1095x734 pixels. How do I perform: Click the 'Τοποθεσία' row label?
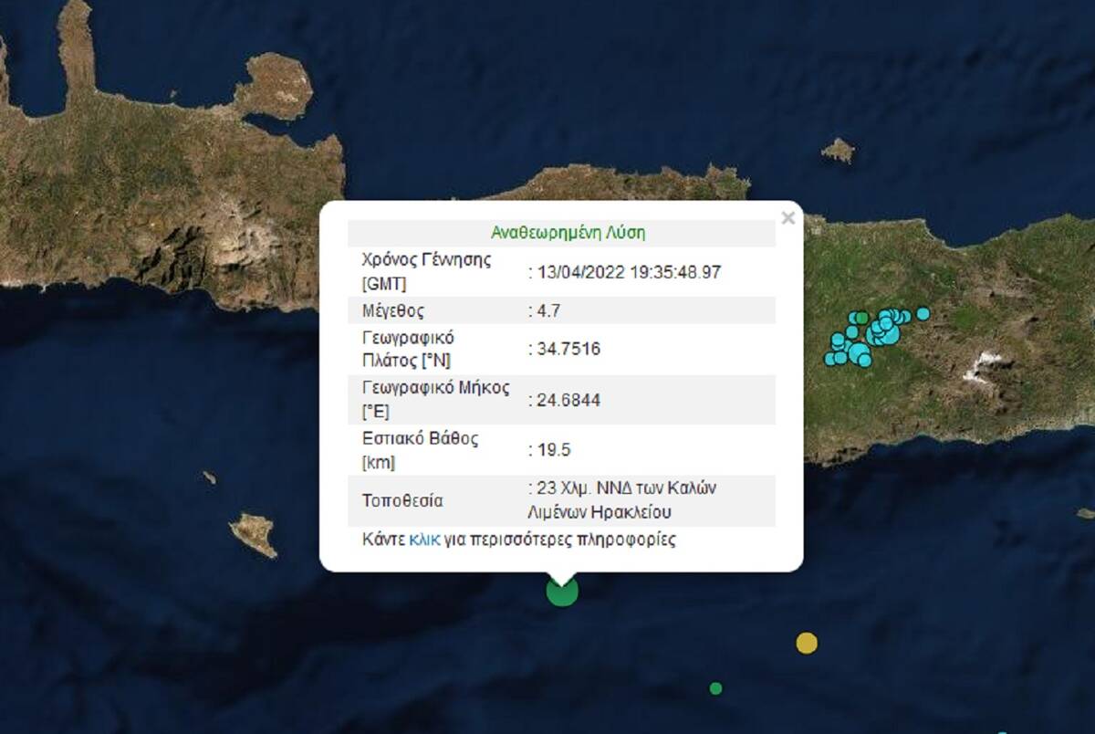point(402,500)
